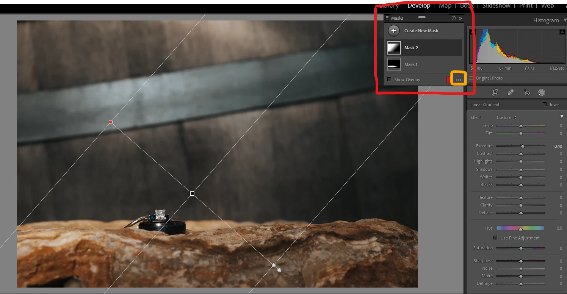Viewport: 567px width, 294px height.
Task: Click the 1/125 sec shutter readout
Action: [x=556, y=68]
